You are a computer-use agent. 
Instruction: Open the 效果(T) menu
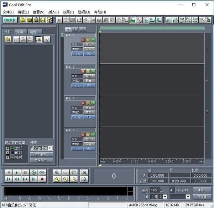click(68, 12)
